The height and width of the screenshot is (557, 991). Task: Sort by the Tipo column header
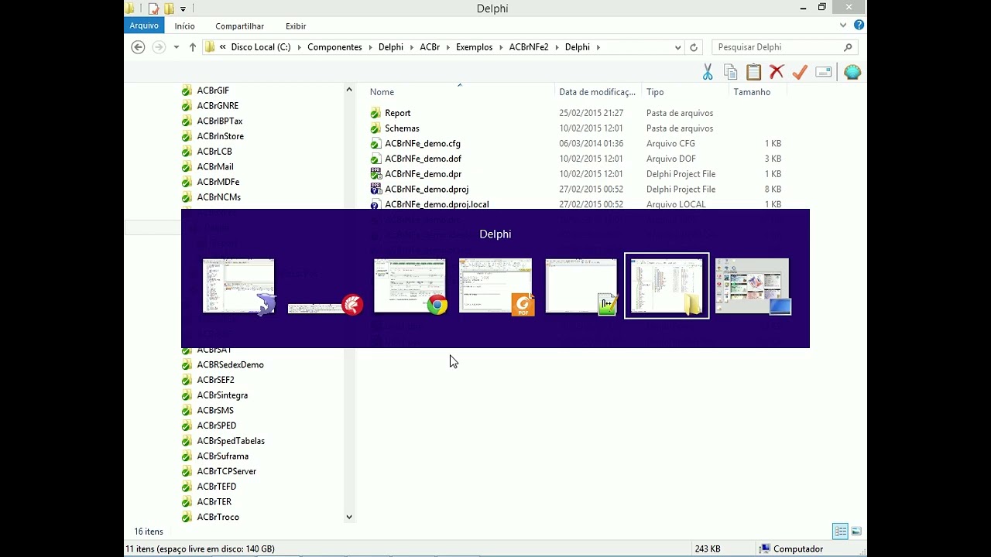click(x=685, y=92)
